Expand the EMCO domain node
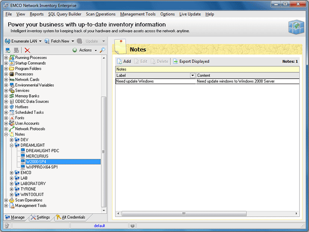309x232 pixels. (12, 173)
